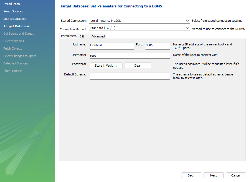250x182 pixels.
Task: Click the Default Schema input field
Action: coord(130,76)
